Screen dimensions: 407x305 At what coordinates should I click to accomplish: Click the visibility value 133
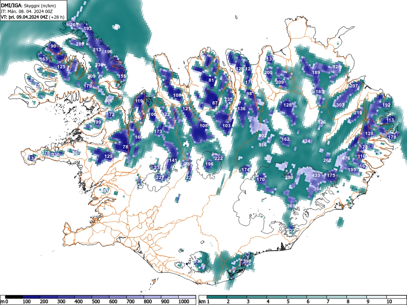pos(270,59)
